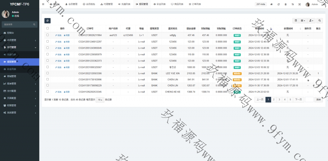Click the dark table refresh button

click(x=47, y=20)
